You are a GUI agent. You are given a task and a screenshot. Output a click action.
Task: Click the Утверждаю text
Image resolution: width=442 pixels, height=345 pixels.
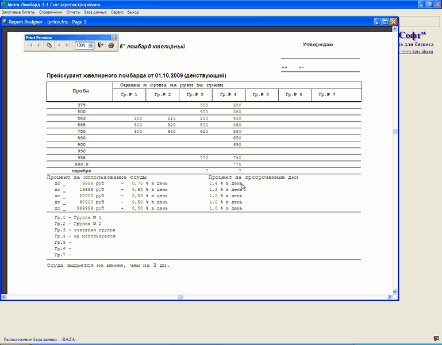[318, 44]
